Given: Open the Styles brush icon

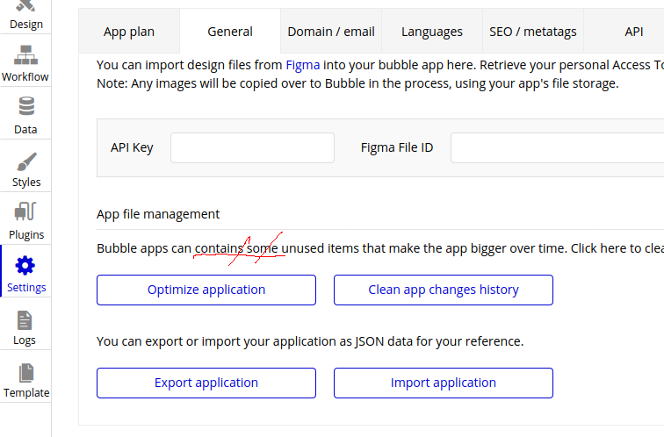Looking at the screenshot, I should click(x=25, y=162).
